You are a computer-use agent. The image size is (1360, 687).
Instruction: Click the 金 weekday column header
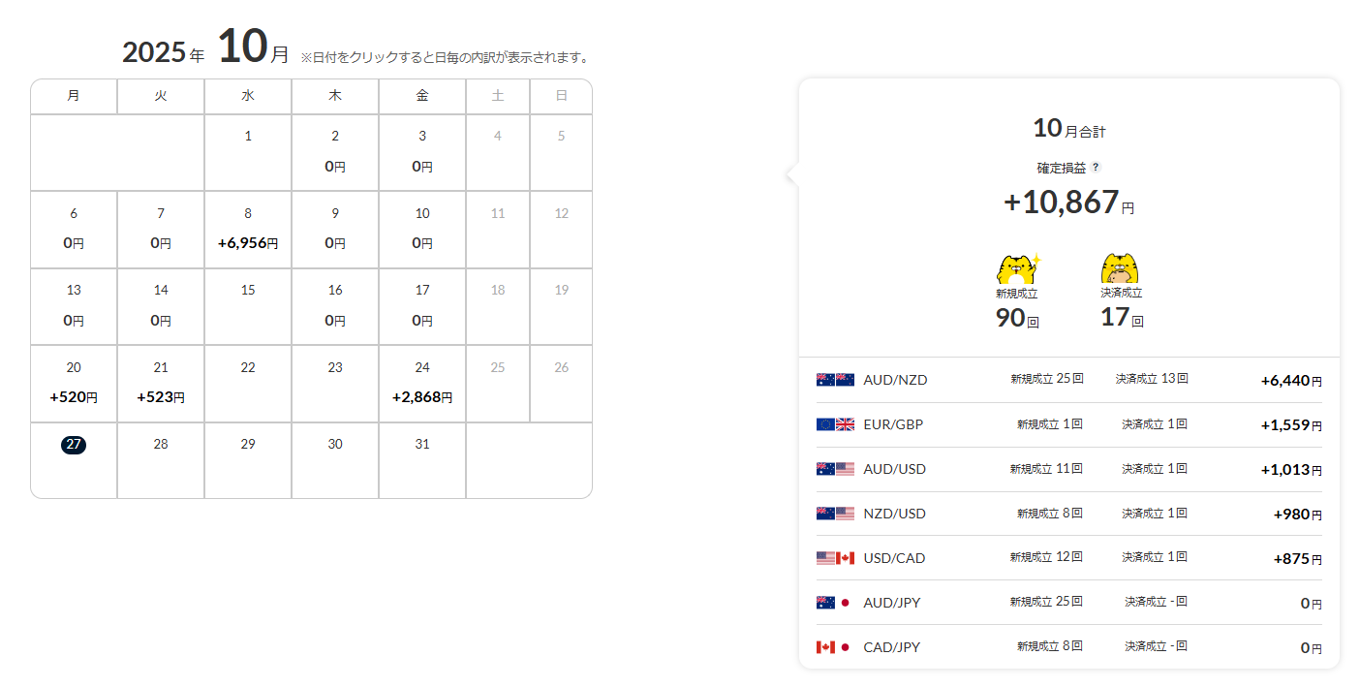422,96
